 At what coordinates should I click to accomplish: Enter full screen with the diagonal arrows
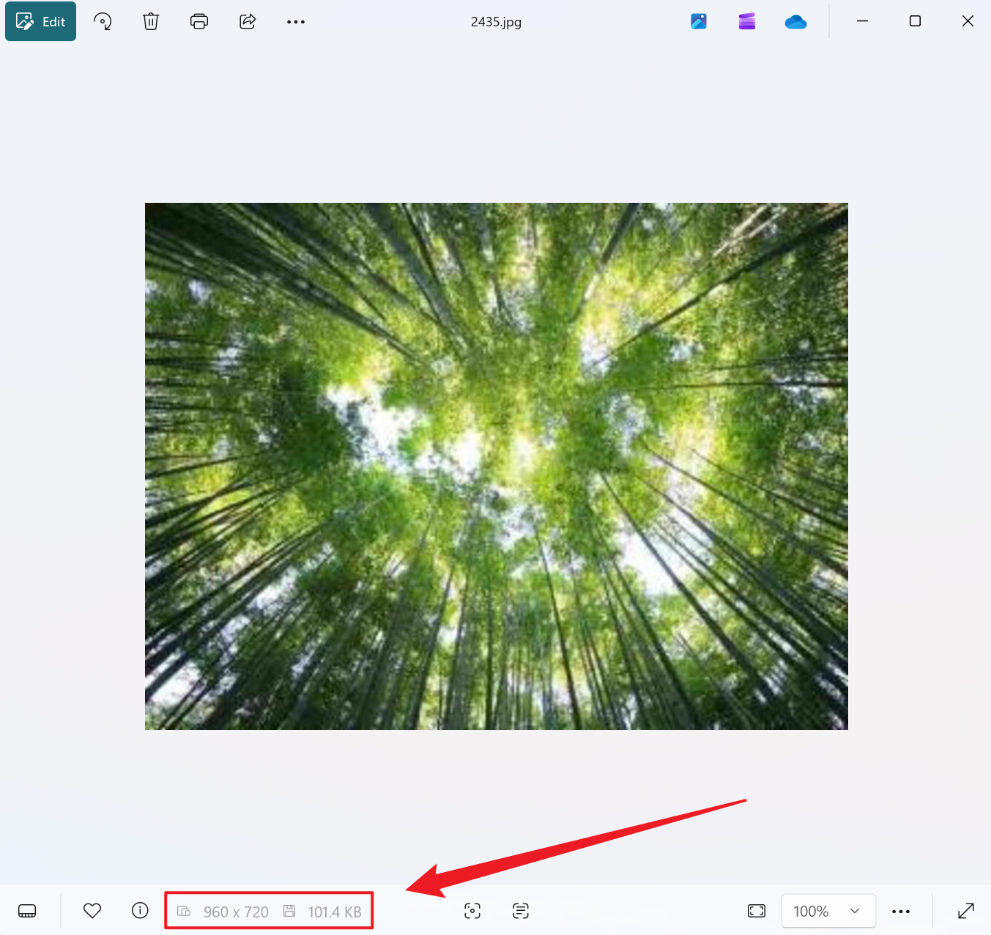click(966, 911)
